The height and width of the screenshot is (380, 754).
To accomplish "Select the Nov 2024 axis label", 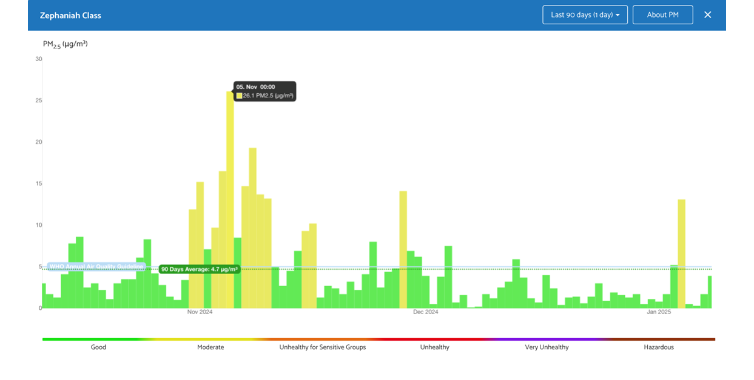I will [x=198, y=312].
